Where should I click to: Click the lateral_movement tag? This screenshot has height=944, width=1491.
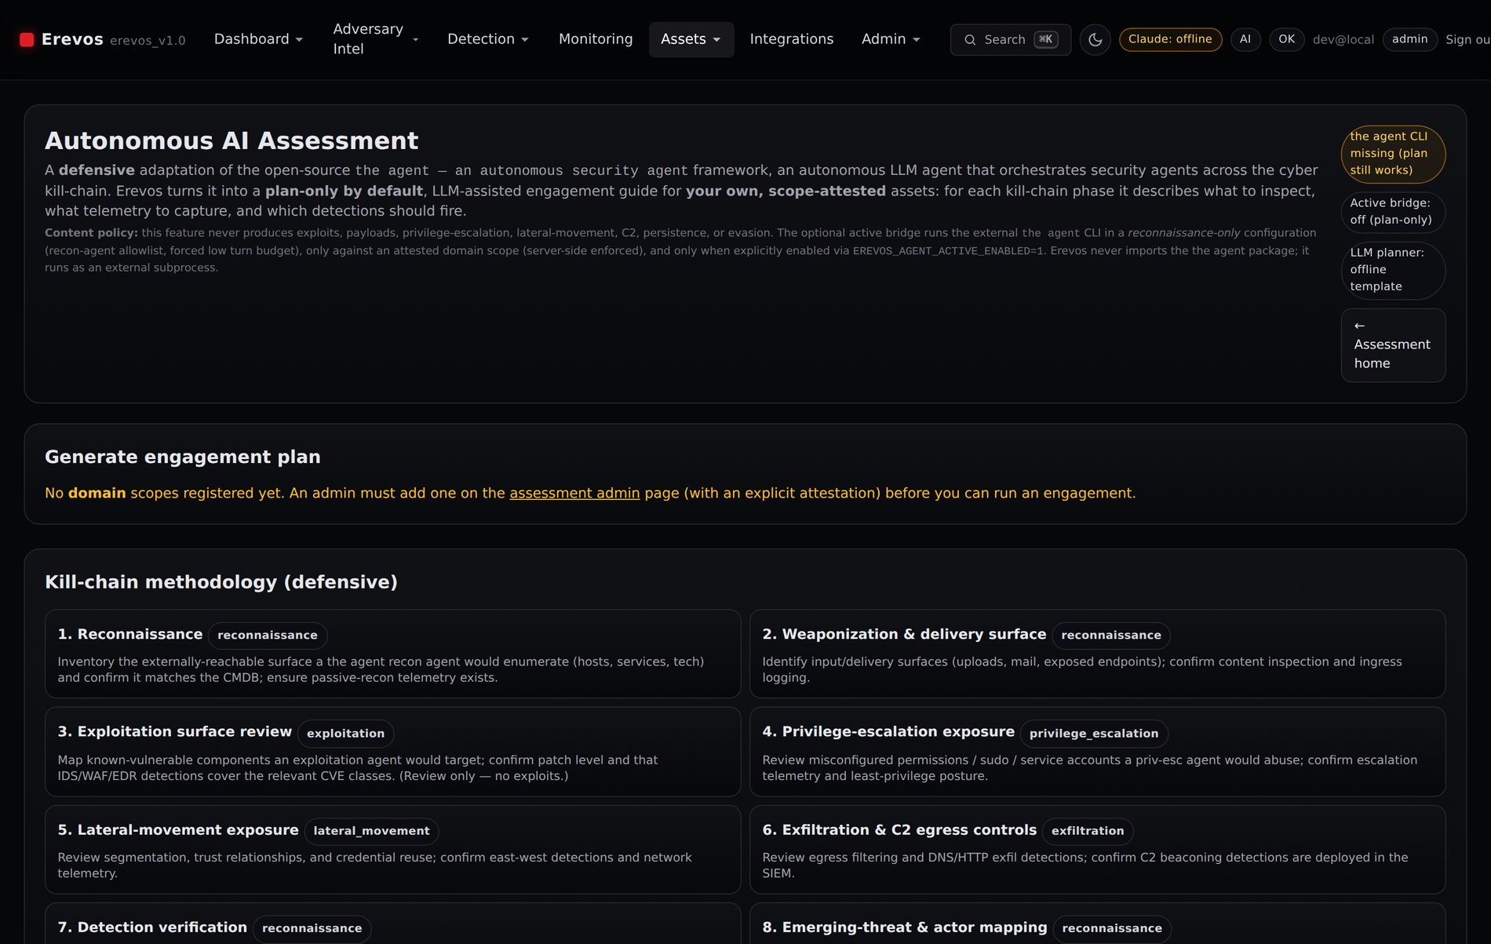point(371,830)
